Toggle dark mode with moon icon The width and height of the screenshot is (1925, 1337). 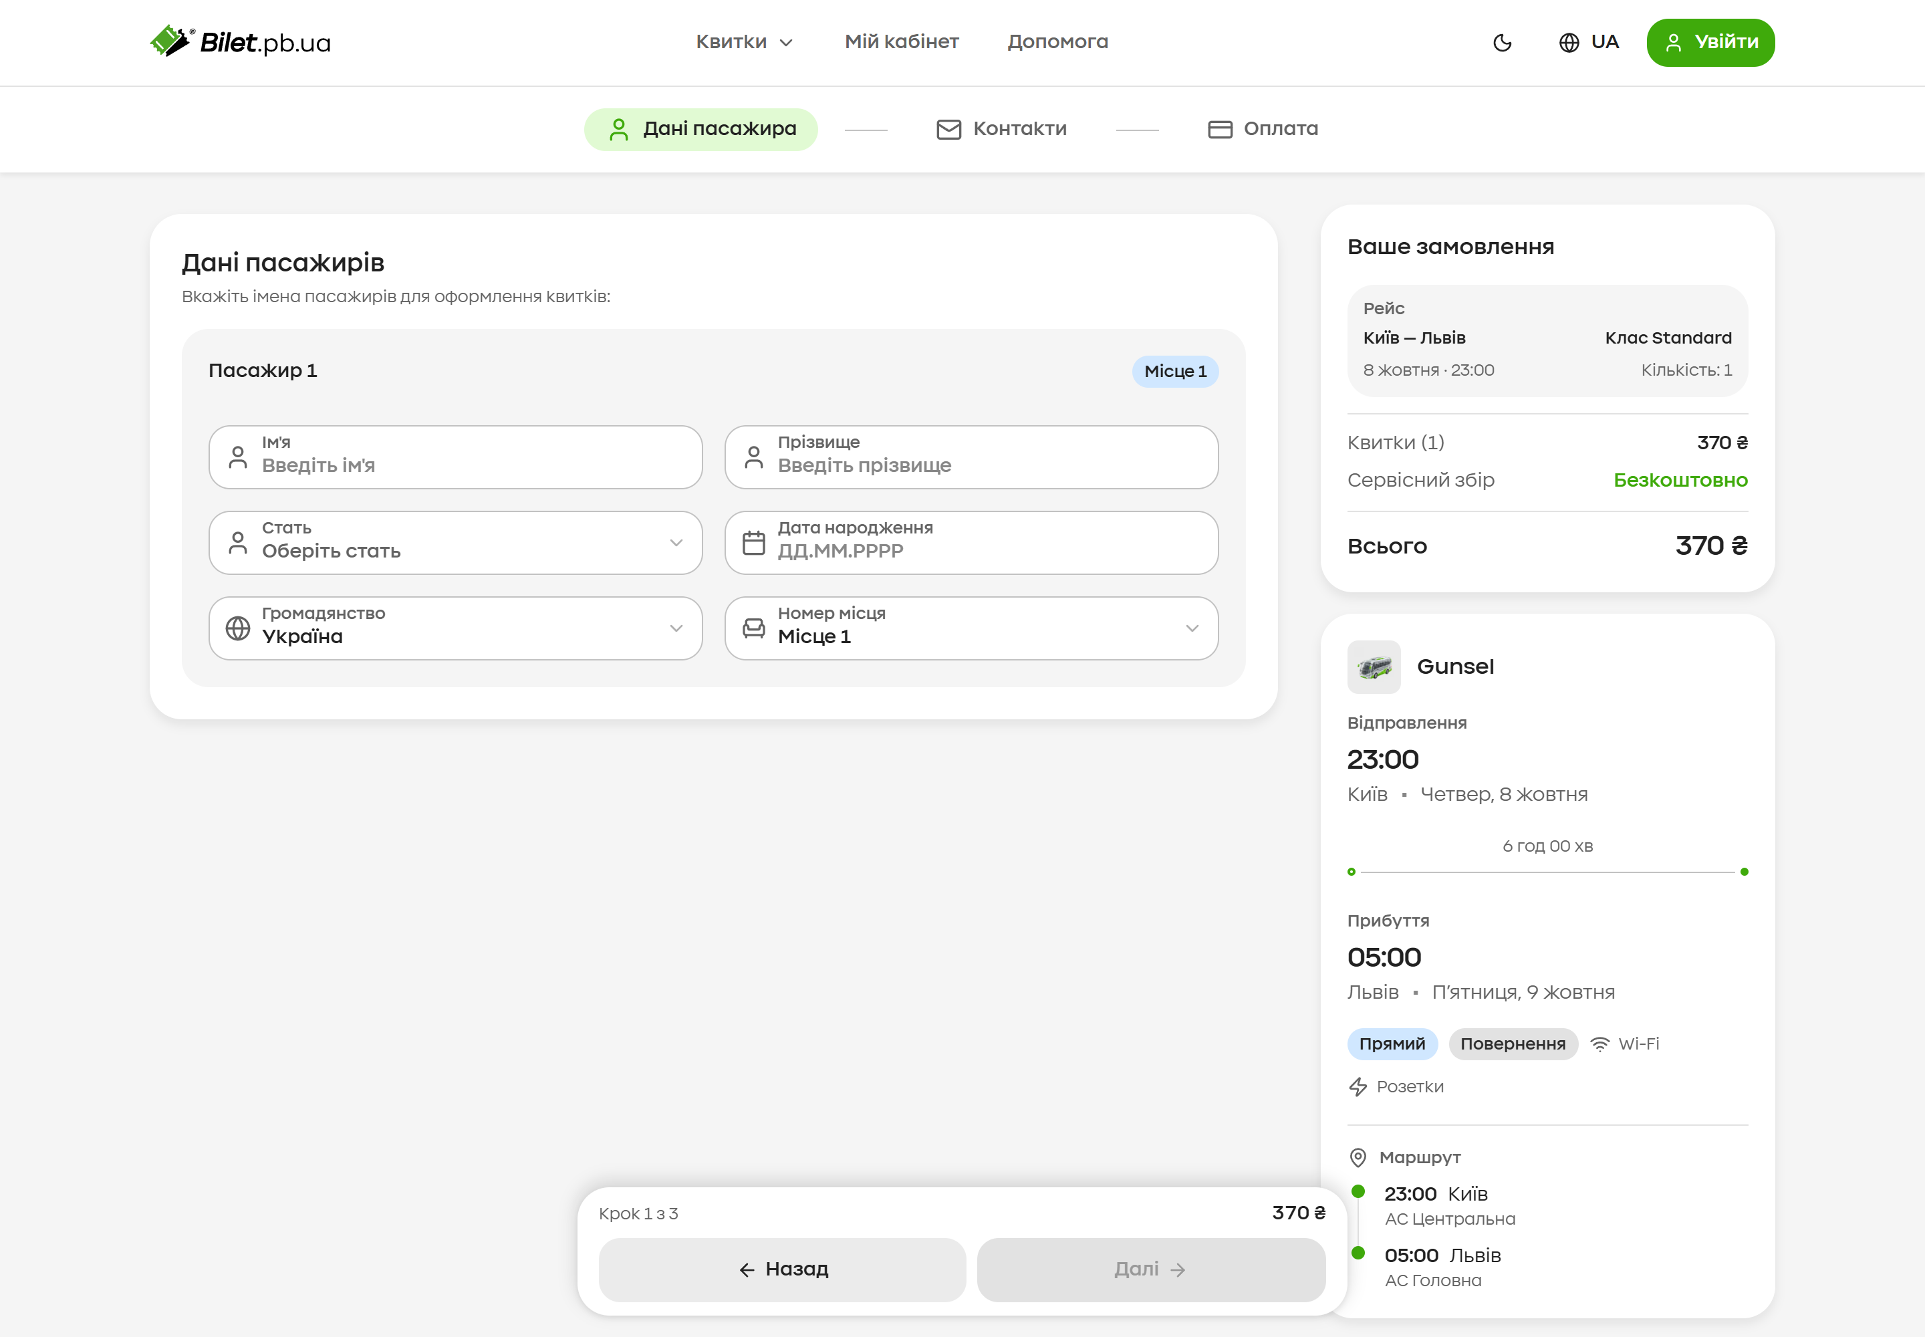[x=1502, y=43]
